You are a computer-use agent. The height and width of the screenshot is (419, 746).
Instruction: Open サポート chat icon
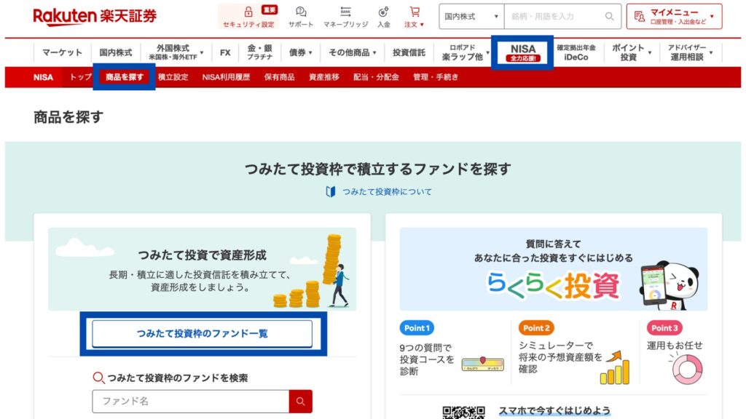click(301, 12)
